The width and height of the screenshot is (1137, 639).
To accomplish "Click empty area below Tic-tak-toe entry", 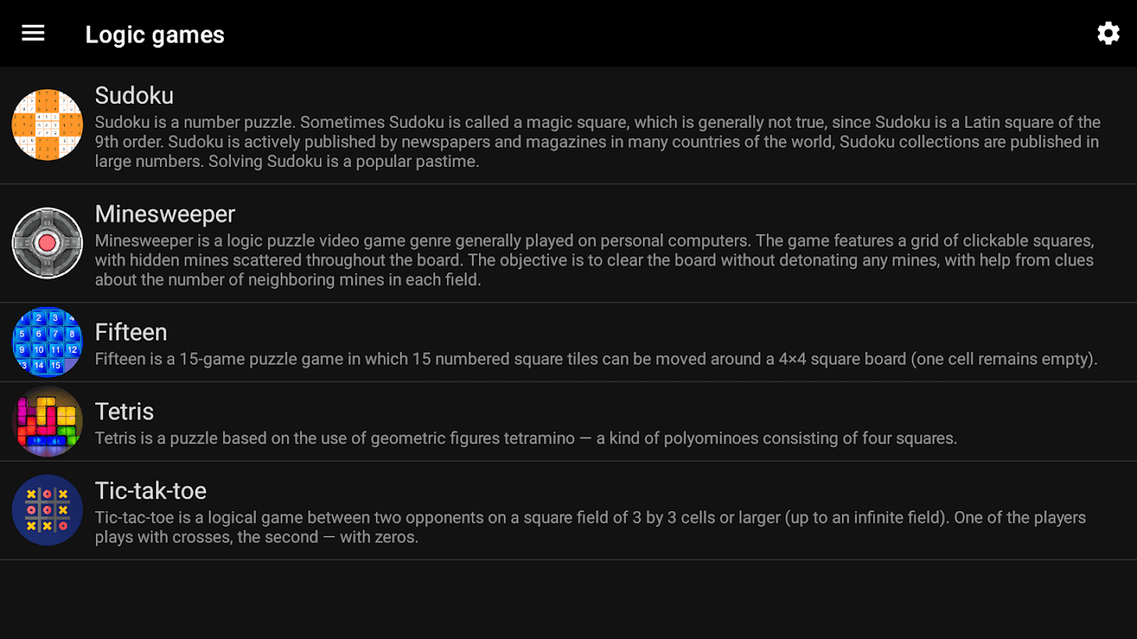I will [x=568, y=599].
